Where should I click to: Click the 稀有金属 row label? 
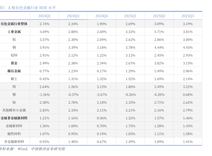[14, 71]
